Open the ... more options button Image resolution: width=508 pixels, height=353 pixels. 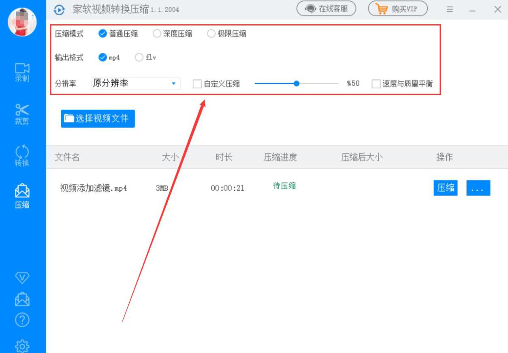(478, 188)
